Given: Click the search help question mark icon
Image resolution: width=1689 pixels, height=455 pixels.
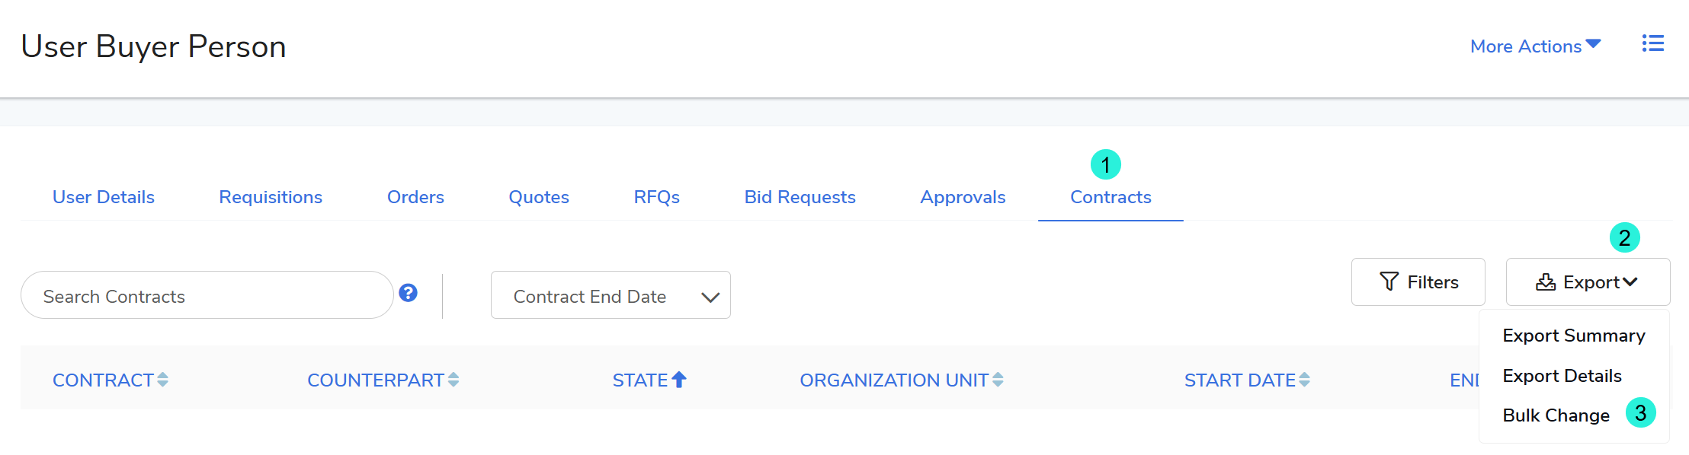Looking at the screenshot, I should [x=408, y=293].
